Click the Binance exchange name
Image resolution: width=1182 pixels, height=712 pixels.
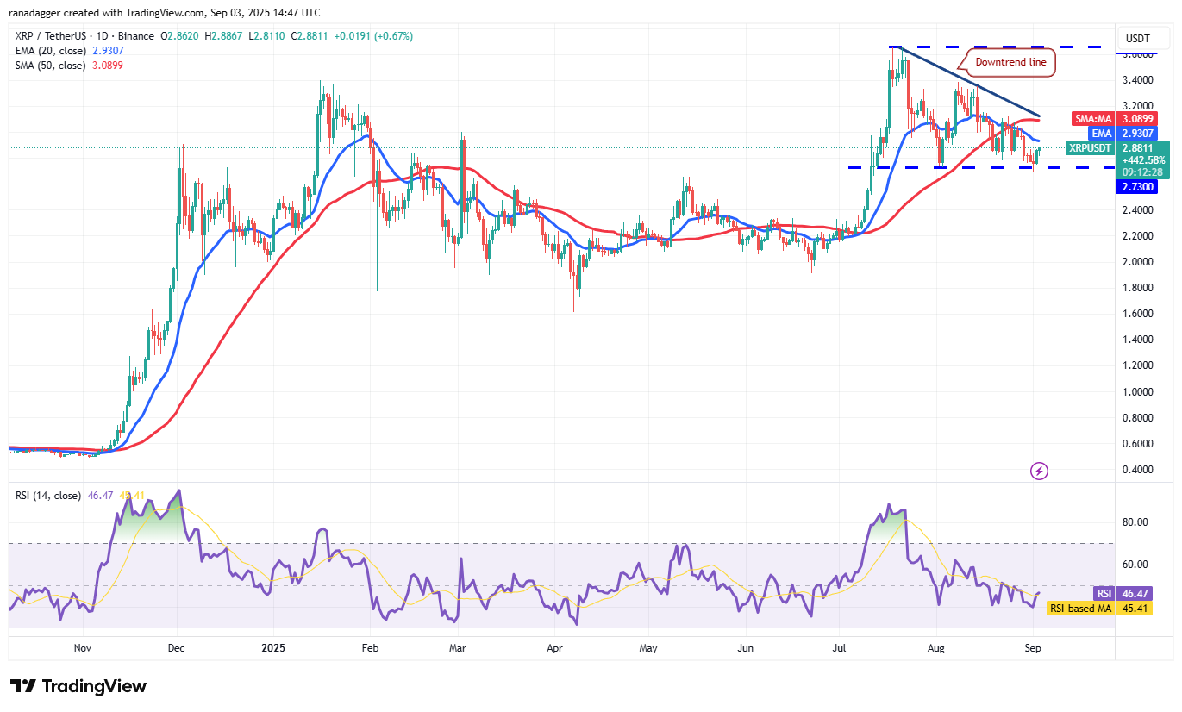click(x=136, y=35)
